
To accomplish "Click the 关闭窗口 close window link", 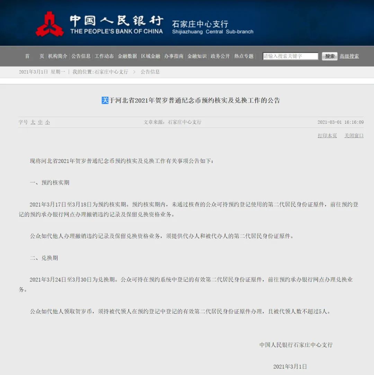I will coord(354,136).
